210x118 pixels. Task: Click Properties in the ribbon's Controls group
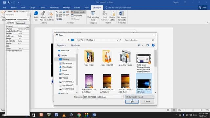tap(76, 16)
